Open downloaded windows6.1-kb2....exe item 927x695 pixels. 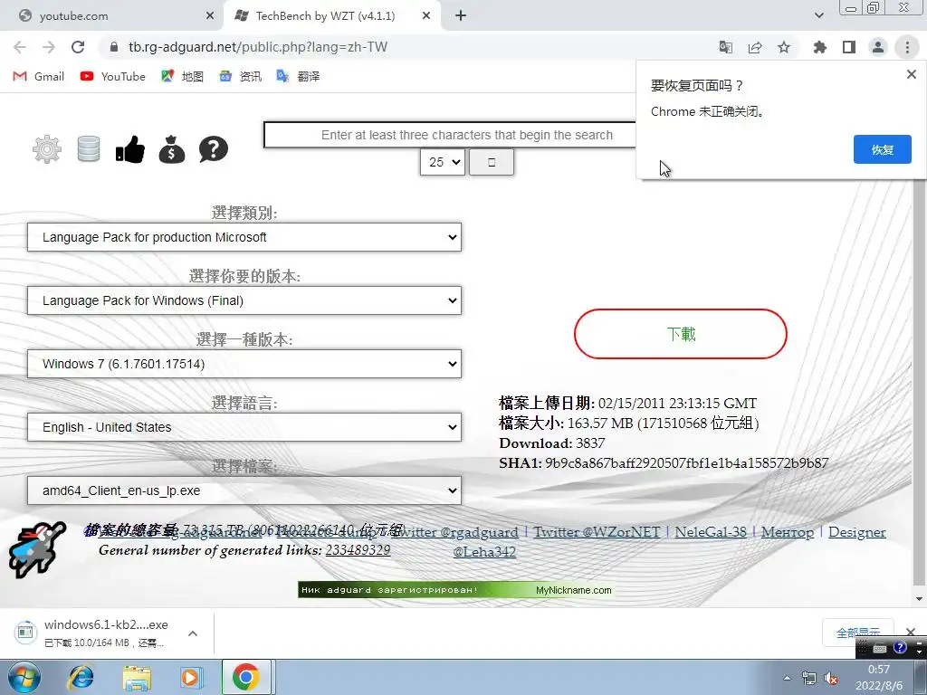tap(94, 633)
